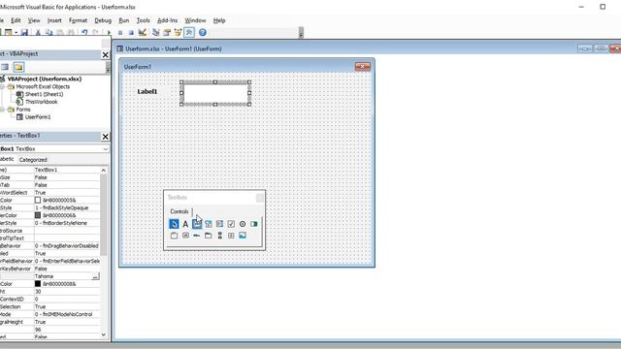The image size is (621, 349).
Task: Open Visual Basic Help icon
Action: (203, 32)
